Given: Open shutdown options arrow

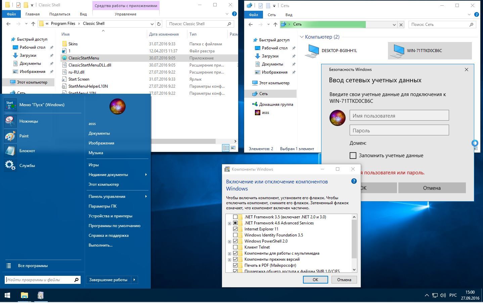Looking at the screenshot, I should pyautogui.click(x=134, y=279).
